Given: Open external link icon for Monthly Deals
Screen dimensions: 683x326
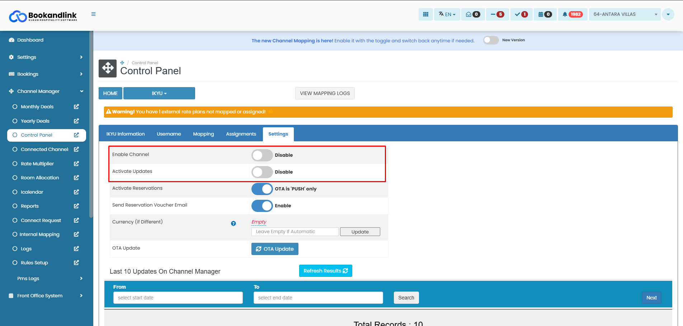Looking at the screenshot, I should point(76,107).
